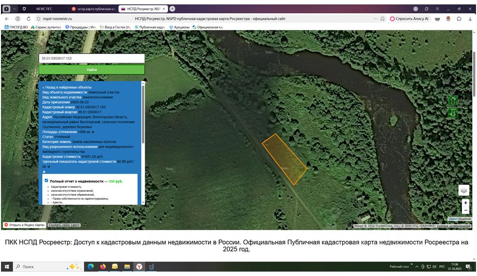Open the Yandex browser sidebar button top-left
This screenshot has width=477, height=276.
(7, 9)
